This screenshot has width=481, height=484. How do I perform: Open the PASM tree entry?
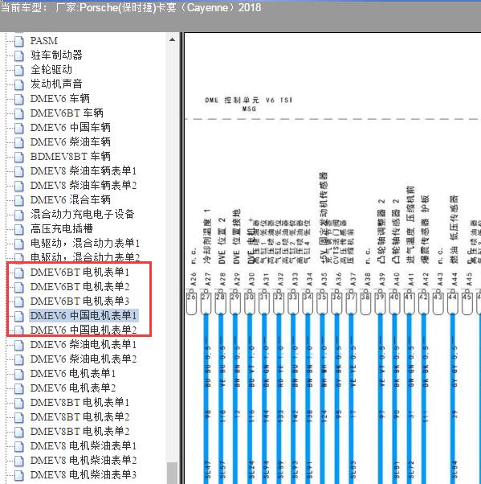44,41
